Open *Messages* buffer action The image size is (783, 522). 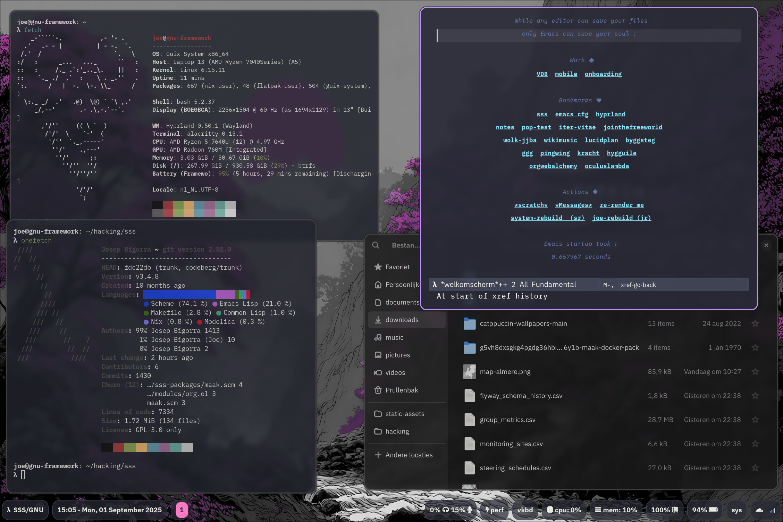(573, 205)
